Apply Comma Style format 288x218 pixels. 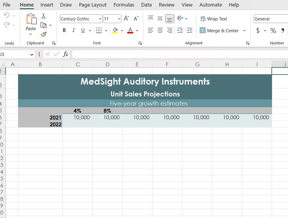pos(283,30)
